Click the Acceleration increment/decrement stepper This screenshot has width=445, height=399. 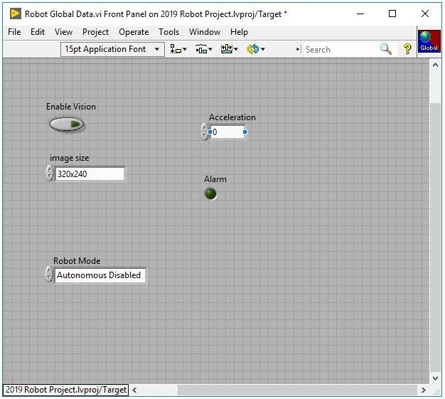(x=205, y=132)
